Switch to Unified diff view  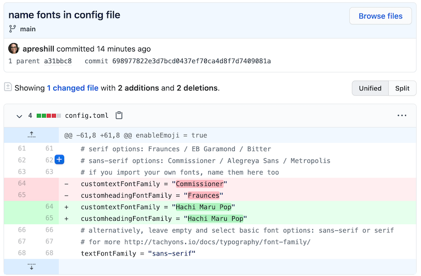click(x=370, y=88)
